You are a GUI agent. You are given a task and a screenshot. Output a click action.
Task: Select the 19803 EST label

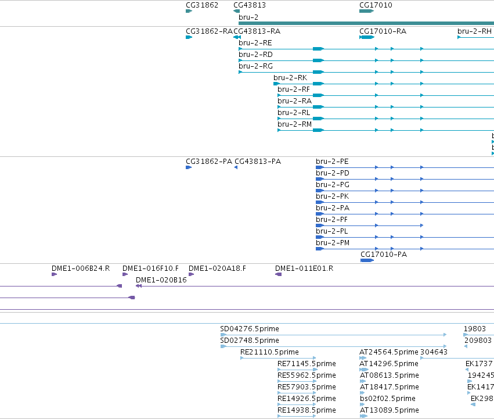(474, 329)
